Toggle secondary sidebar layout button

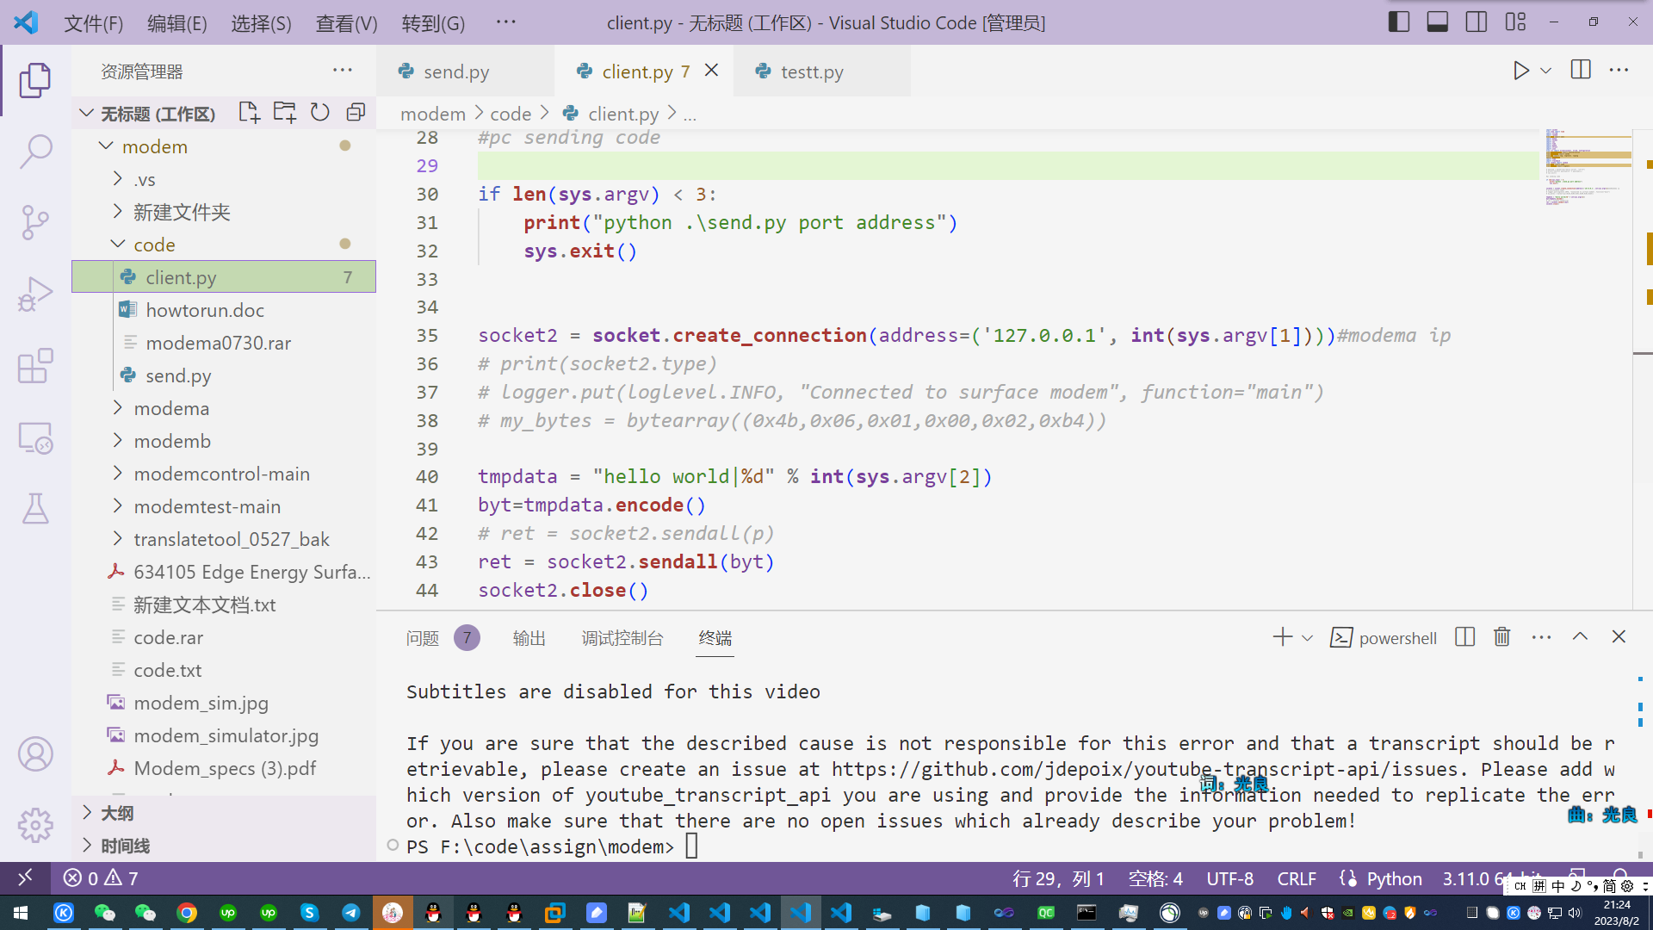[1476, 22]
